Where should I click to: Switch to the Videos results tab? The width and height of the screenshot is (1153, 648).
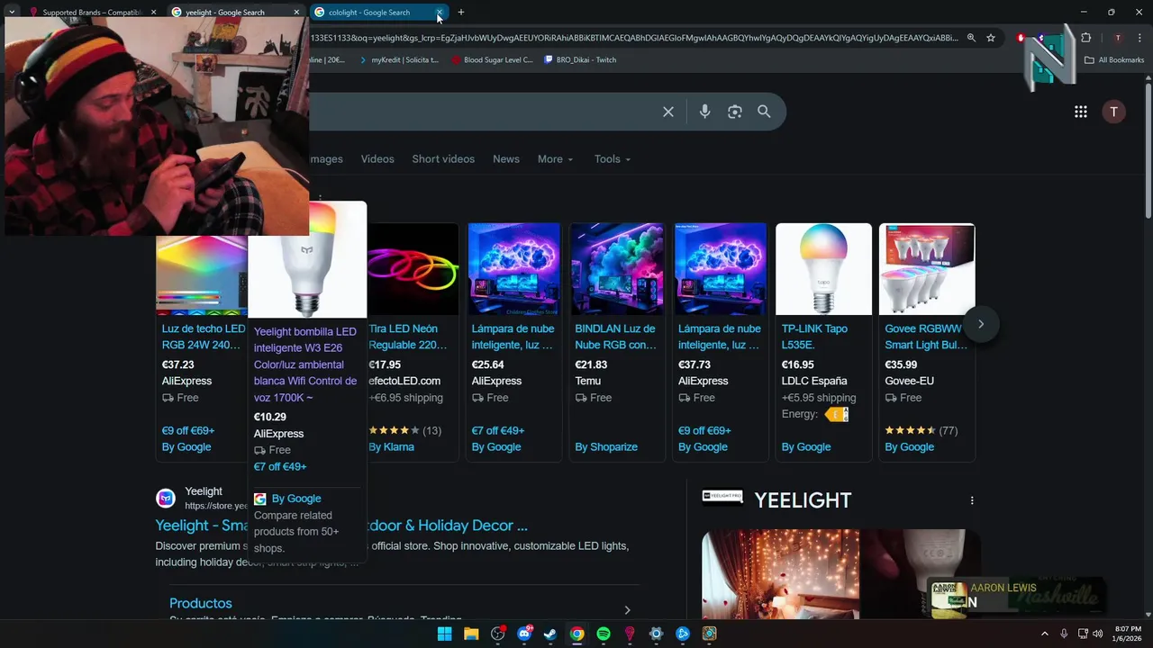[x=377, y=159]
